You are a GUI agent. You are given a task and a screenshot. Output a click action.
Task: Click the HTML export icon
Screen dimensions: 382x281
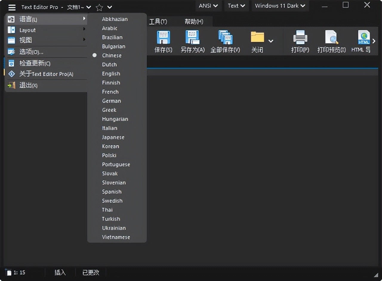click(x=363, y=38)
